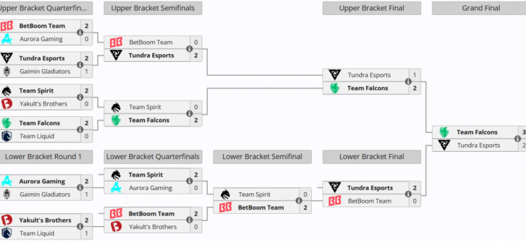Open info icon for BetBoom vs Aurora quarterfinal
The height and width of the screenshot is (241, 526).
pos(80,33)
